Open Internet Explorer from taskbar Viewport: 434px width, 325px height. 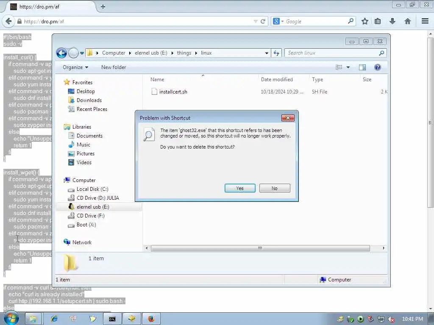pos(54,319)
